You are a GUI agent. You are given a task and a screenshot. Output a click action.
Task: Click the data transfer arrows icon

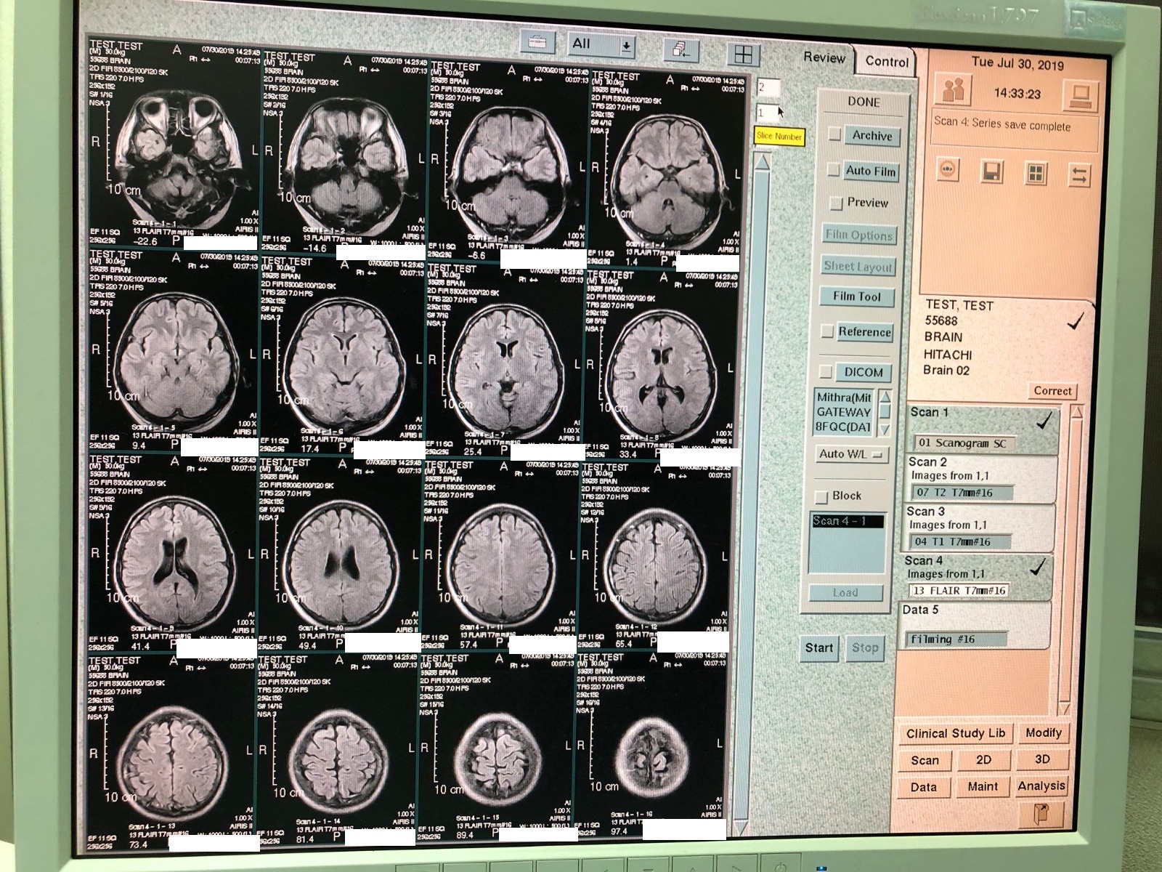tap(1080, 174)
